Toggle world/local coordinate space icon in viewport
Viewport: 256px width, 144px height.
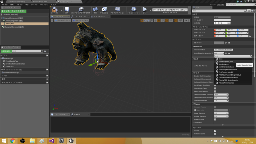[152, 20]
